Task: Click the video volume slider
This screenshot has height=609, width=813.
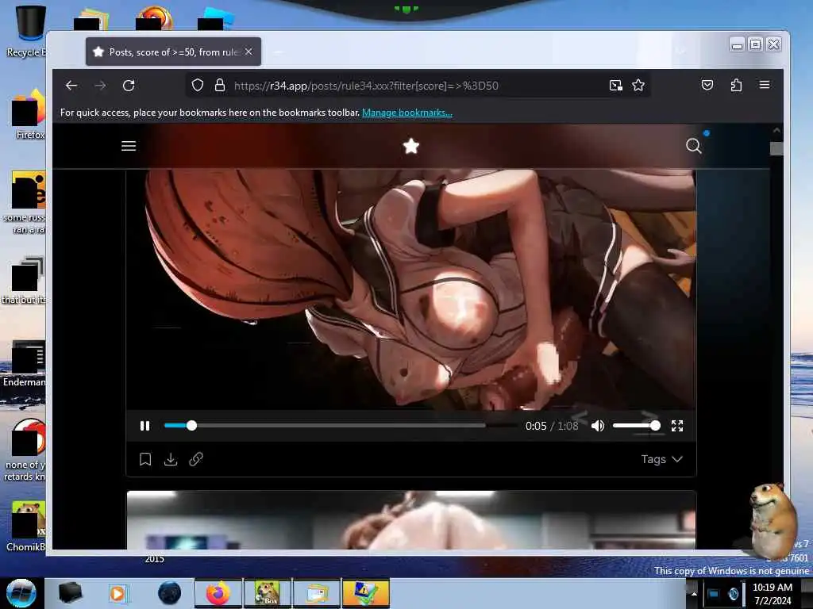Action: pos(636,426)
